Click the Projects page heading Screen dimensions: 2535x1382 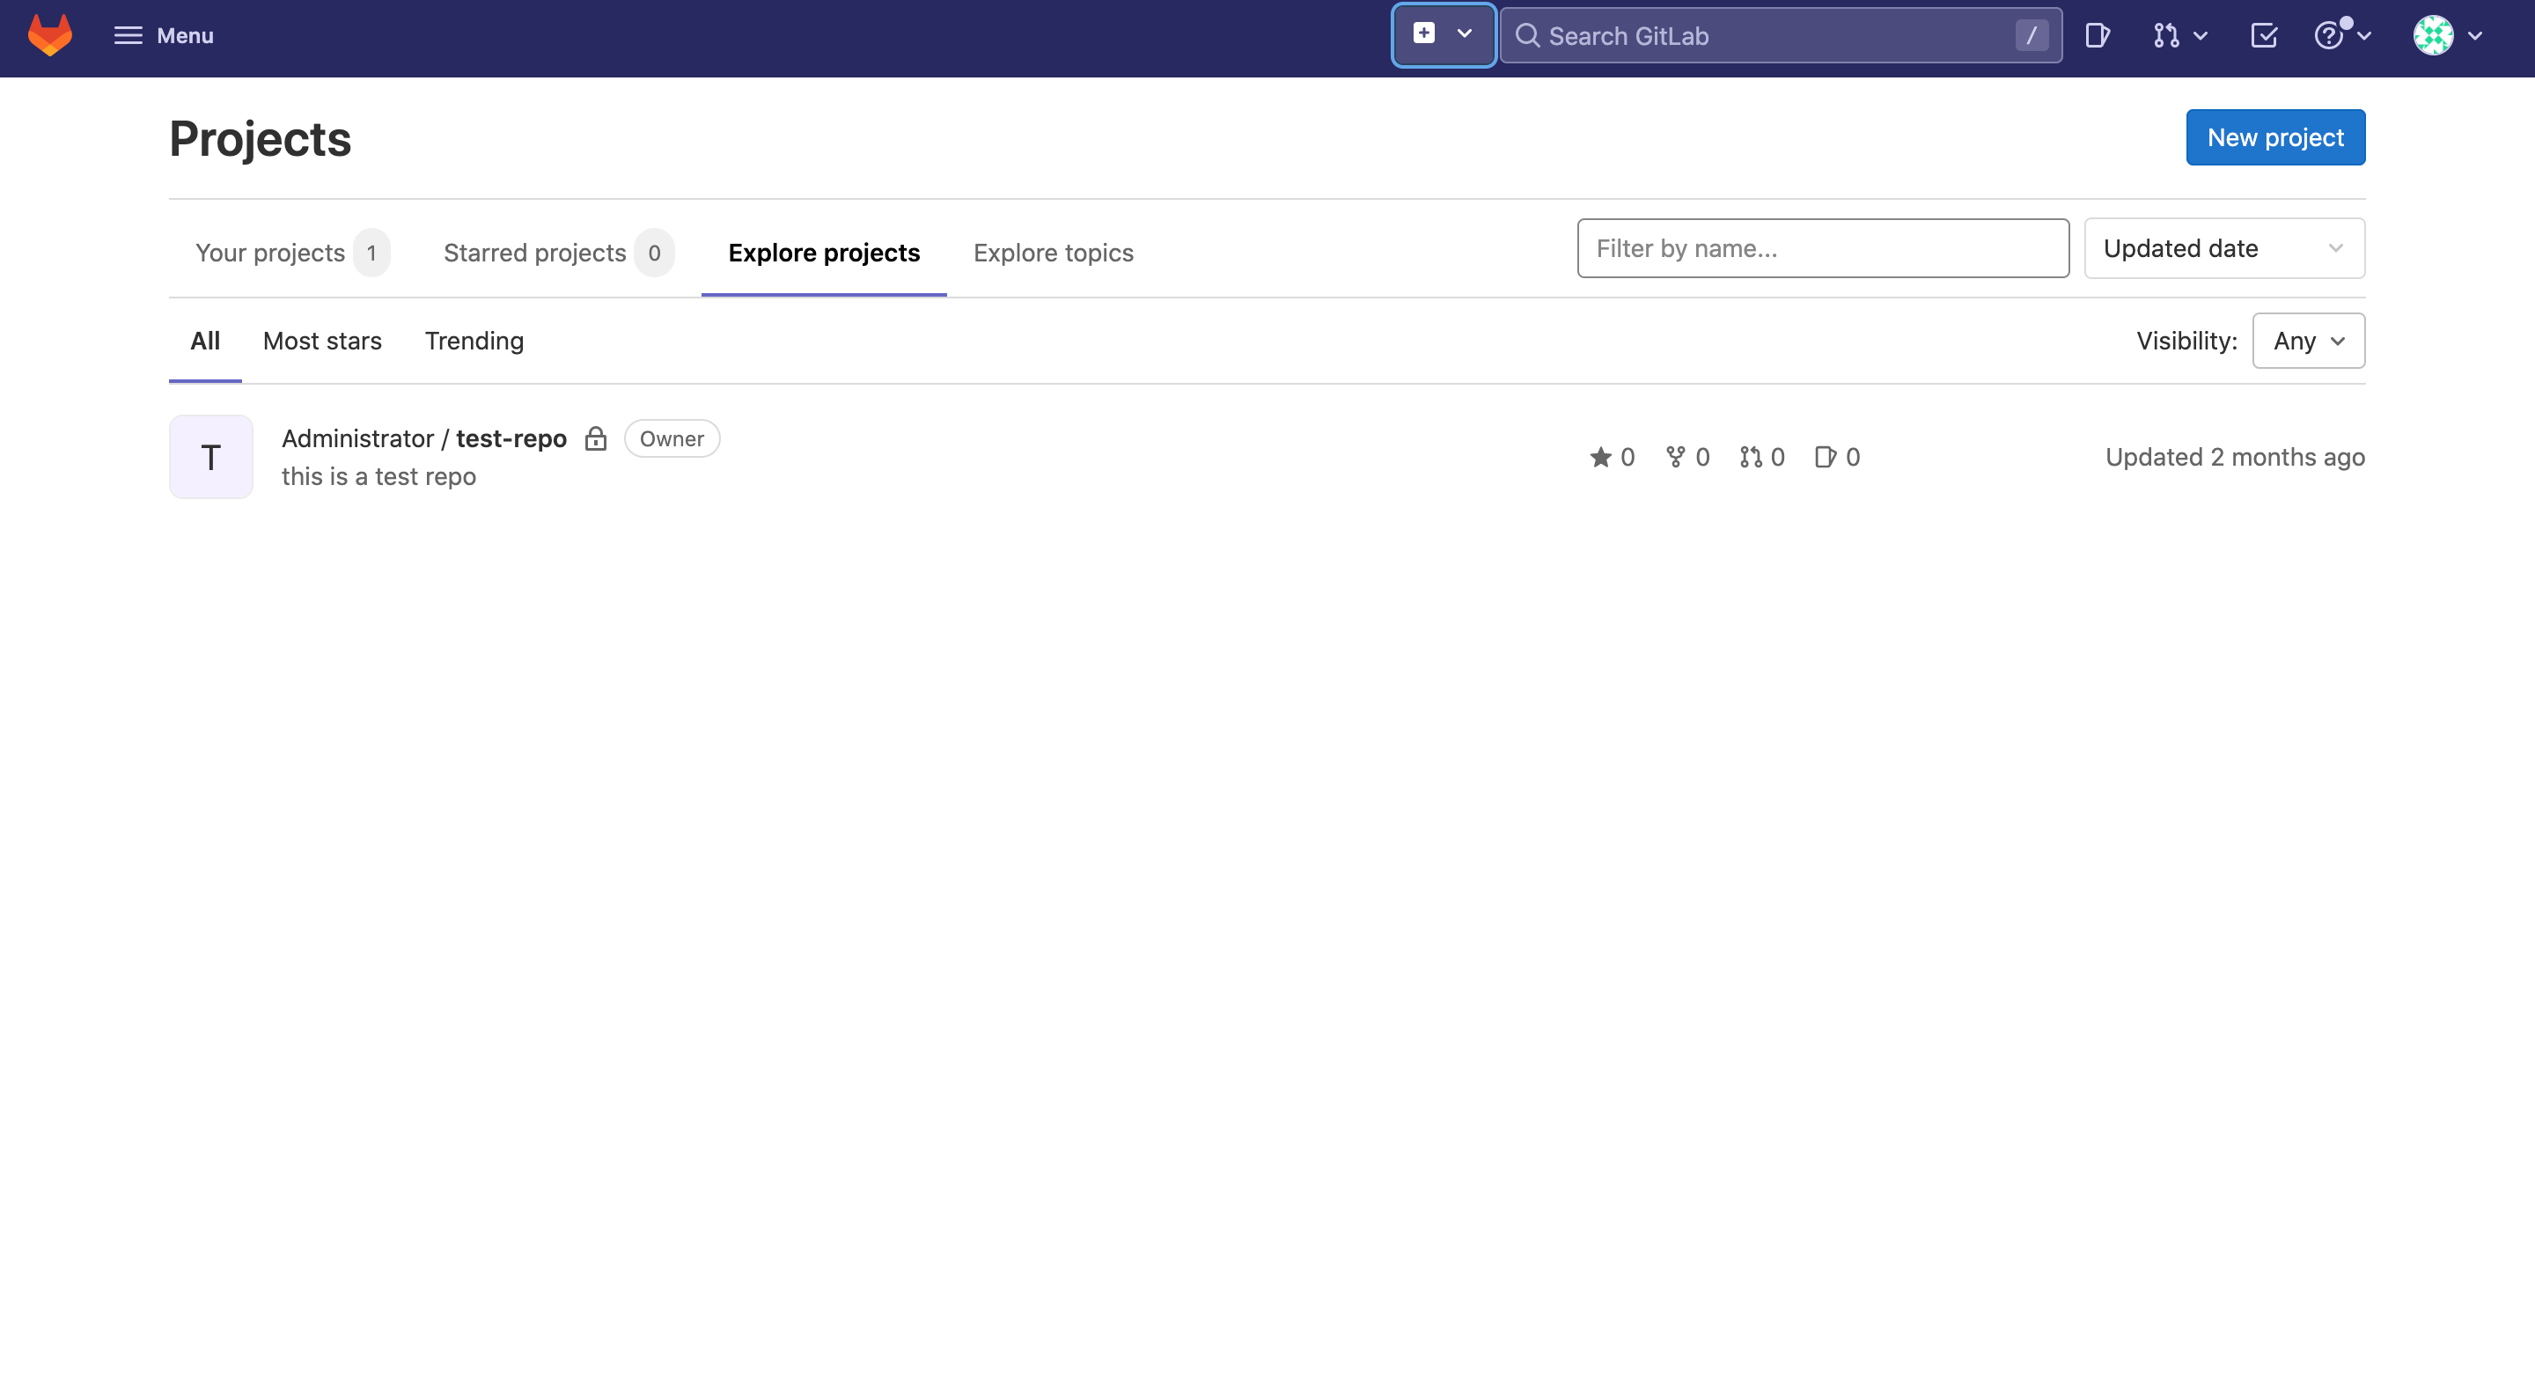(260, 139)
